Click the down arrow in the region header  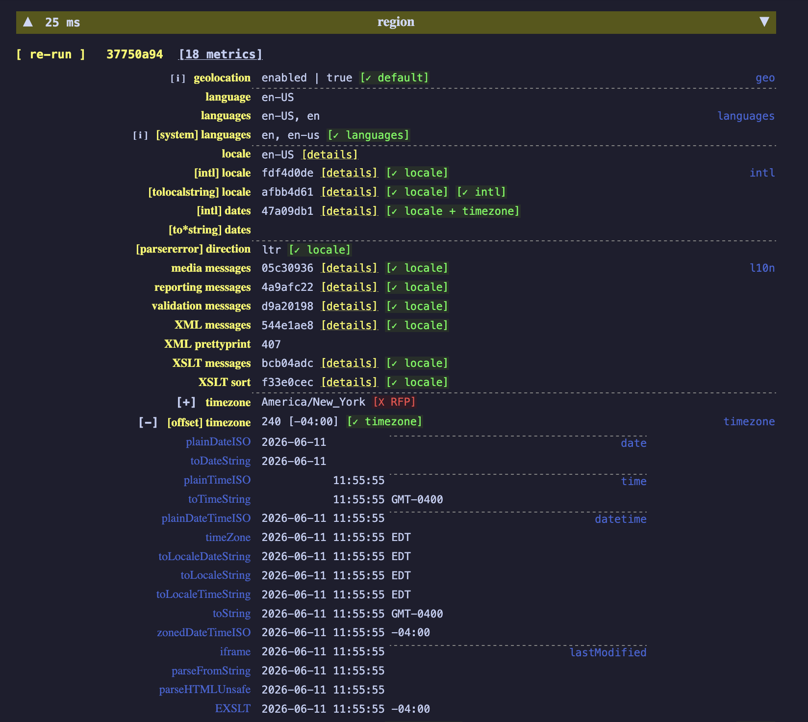[764, 22]
